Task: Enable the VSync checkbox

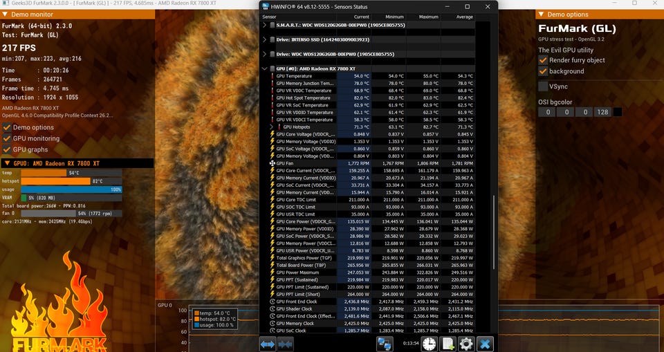Action: coord(543,86)
